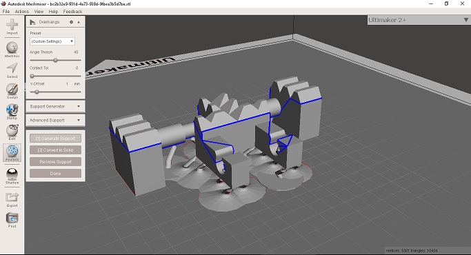This screenshot has width=471, height=255.
Task: Collapse the Overhangs panel arrow
Action: coord(79,22)
